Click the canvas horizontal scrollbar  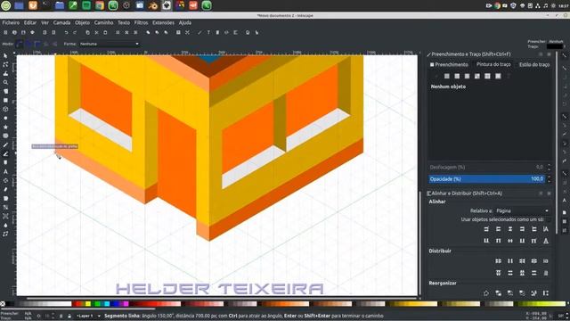click(222, 298)
